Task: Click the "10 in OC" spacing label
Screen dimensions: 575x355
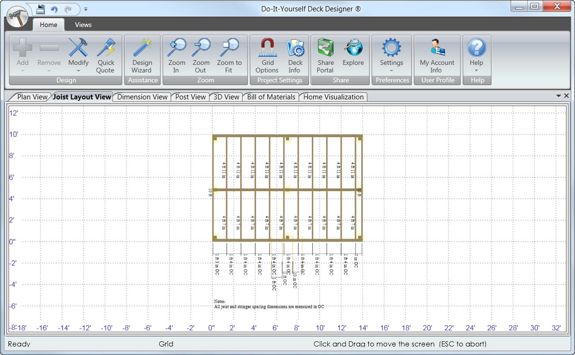Action: point(295,281)
